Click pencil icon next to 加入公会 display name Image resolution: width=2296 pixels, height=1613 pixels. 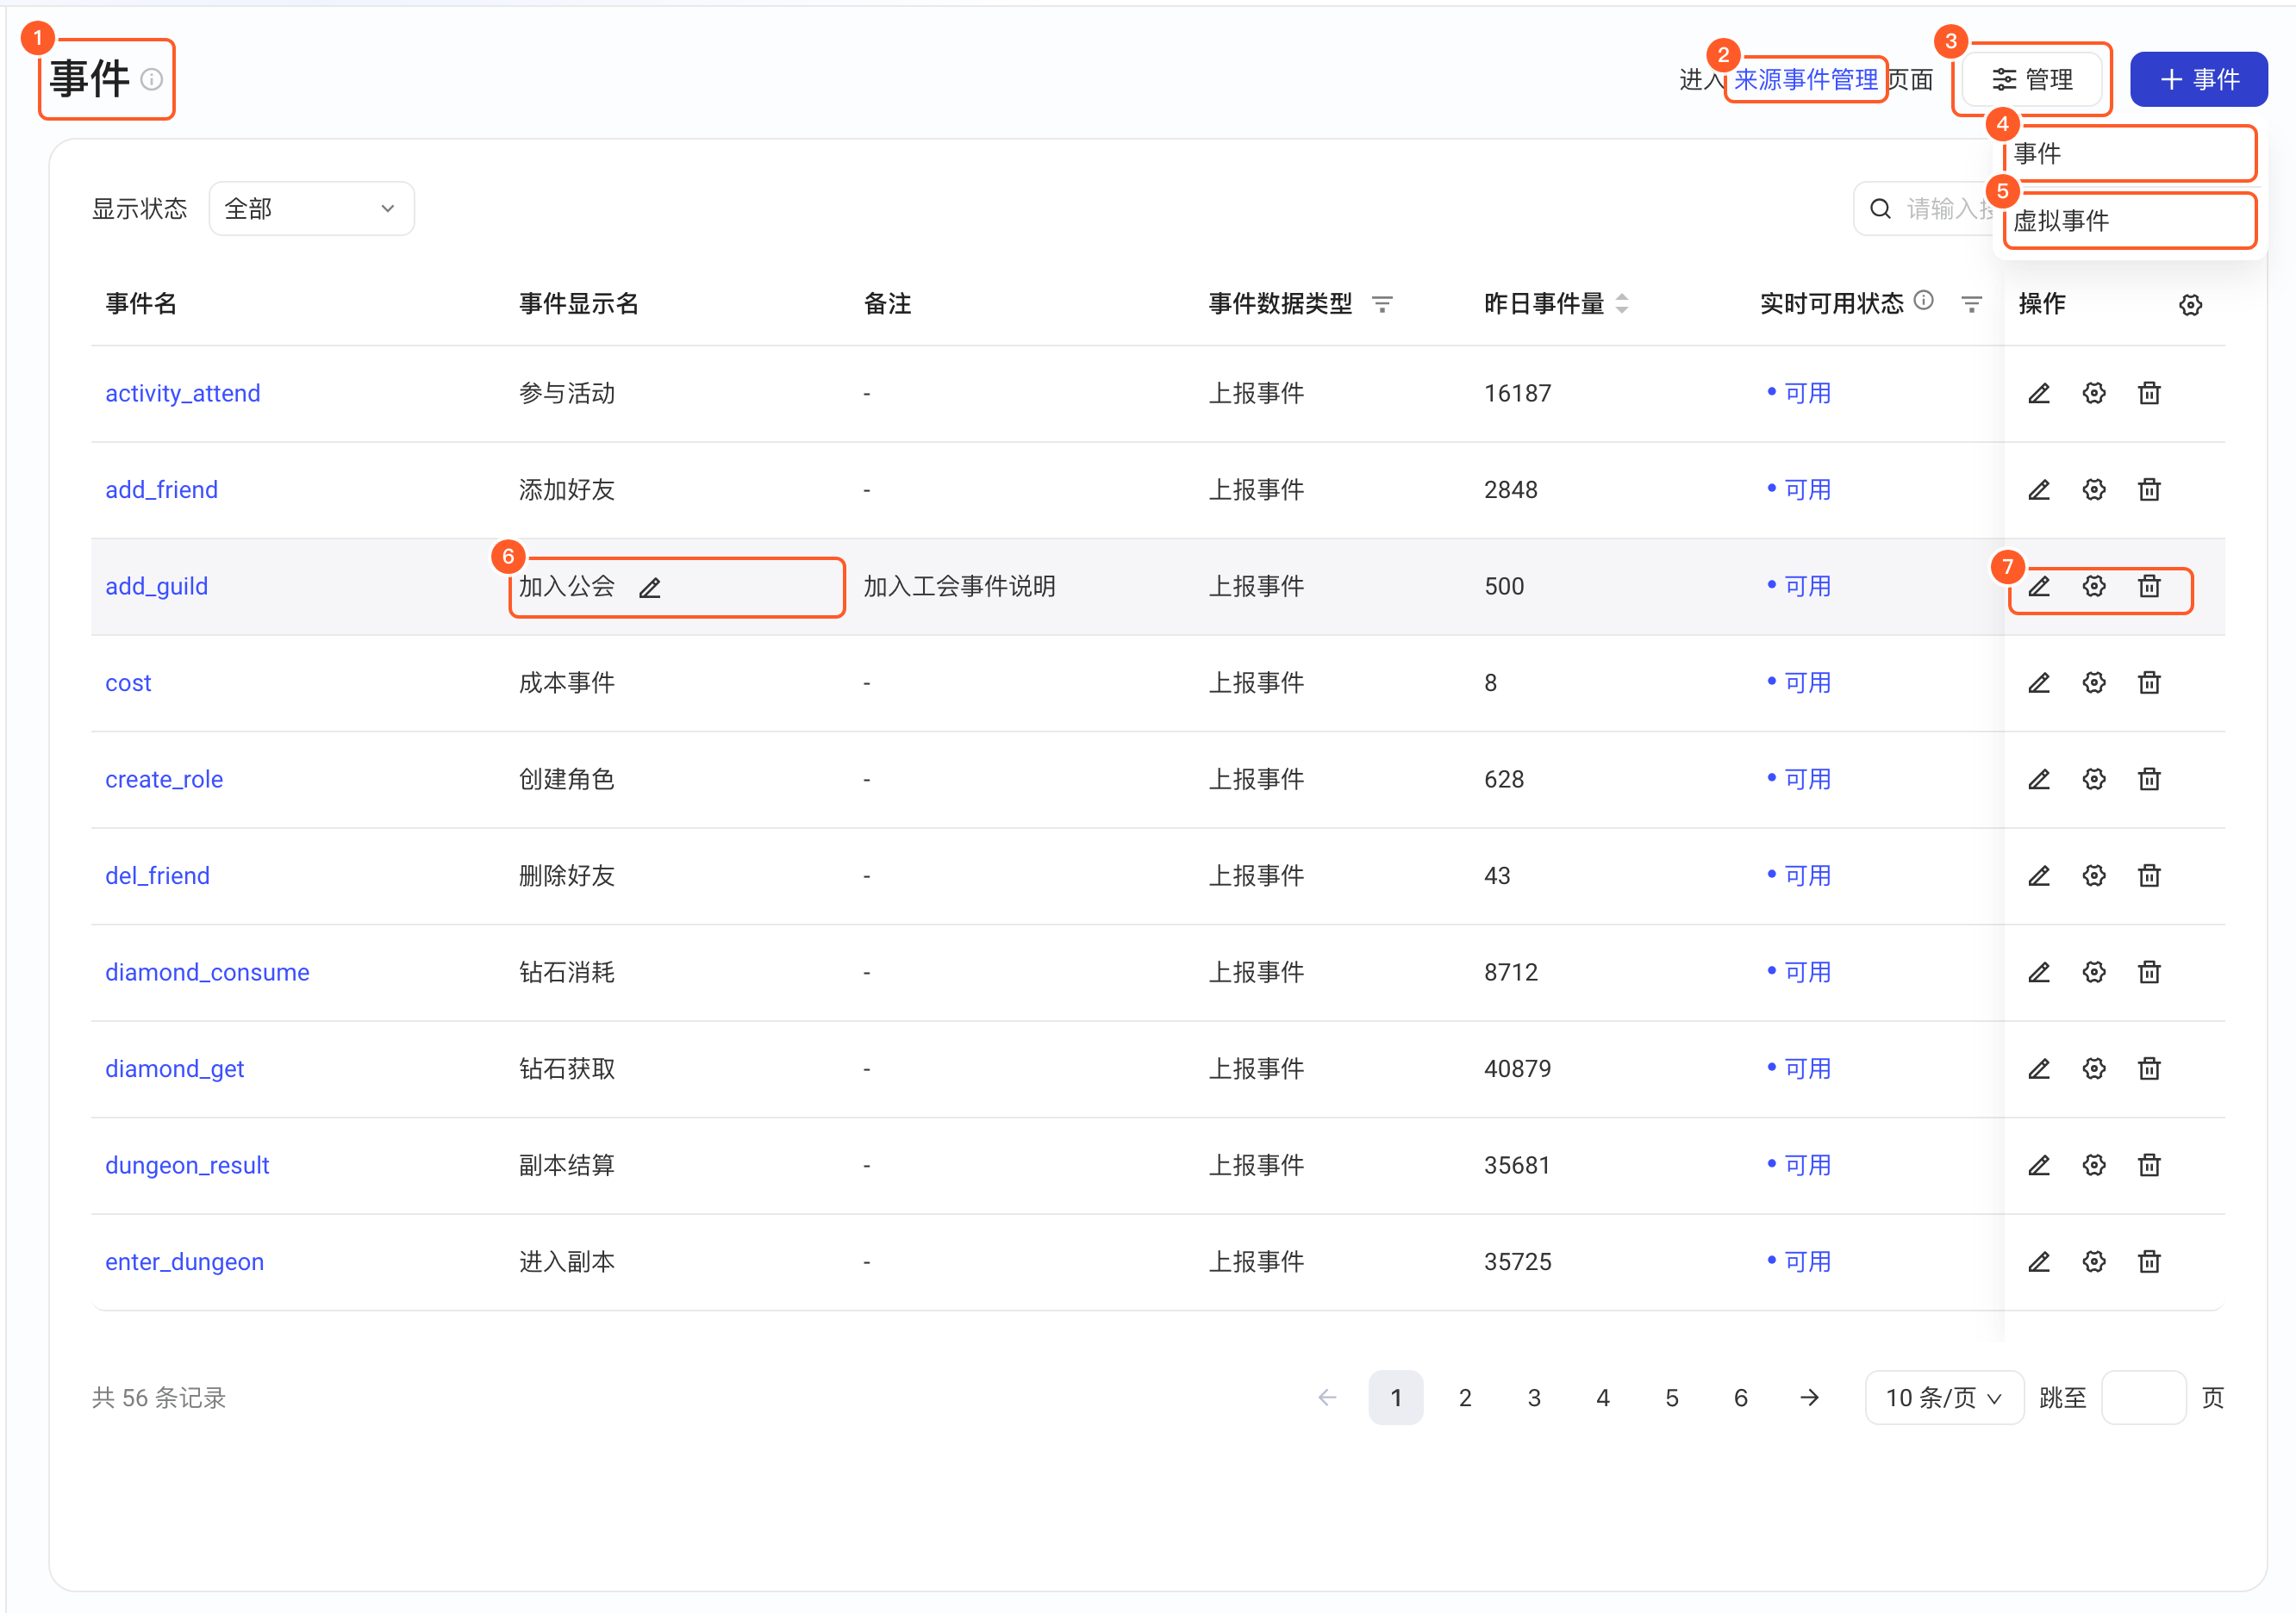point(650,588)
